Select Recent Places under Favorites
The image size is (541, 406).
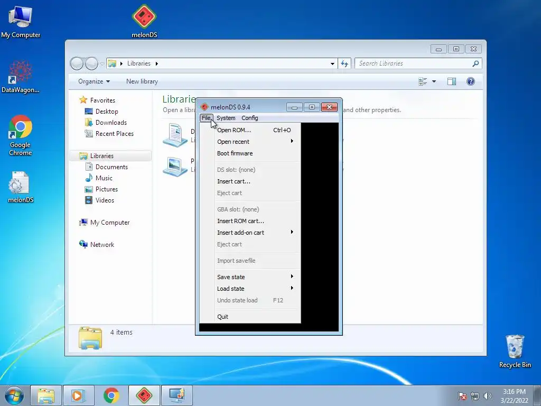coord(115,134)
